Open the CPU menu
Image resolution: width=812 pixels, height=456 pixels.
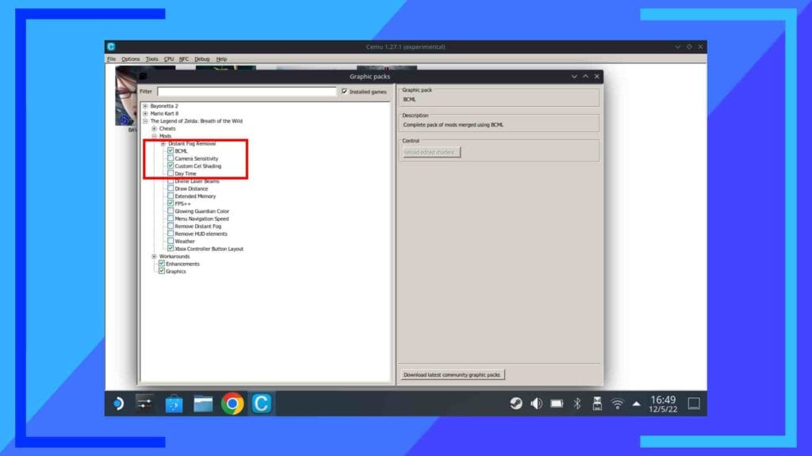(169, 59)
